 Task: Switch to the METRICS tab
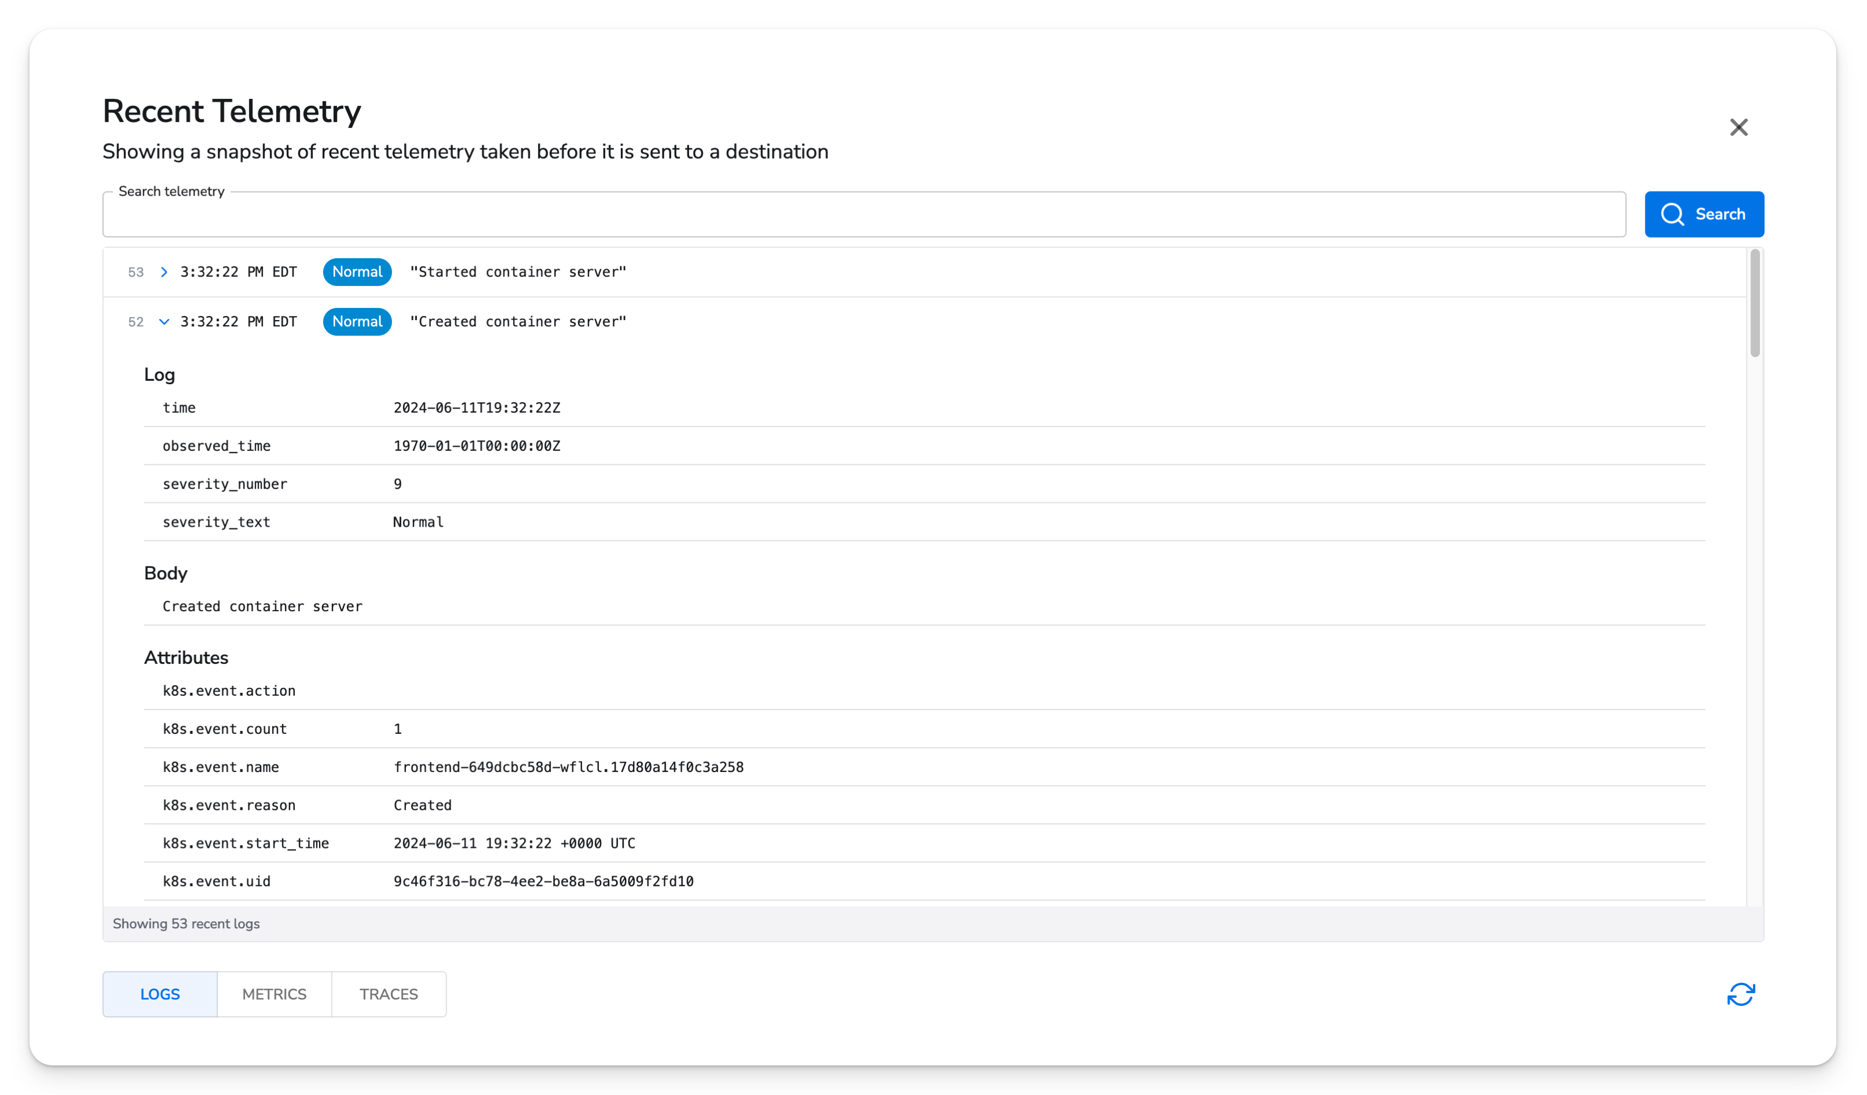click(273, 994)
